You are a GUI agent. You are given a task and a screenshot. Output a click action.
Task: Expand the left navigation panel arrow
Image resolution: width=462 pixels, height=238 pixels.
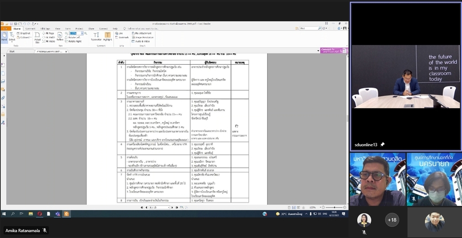tap(4, 56)
